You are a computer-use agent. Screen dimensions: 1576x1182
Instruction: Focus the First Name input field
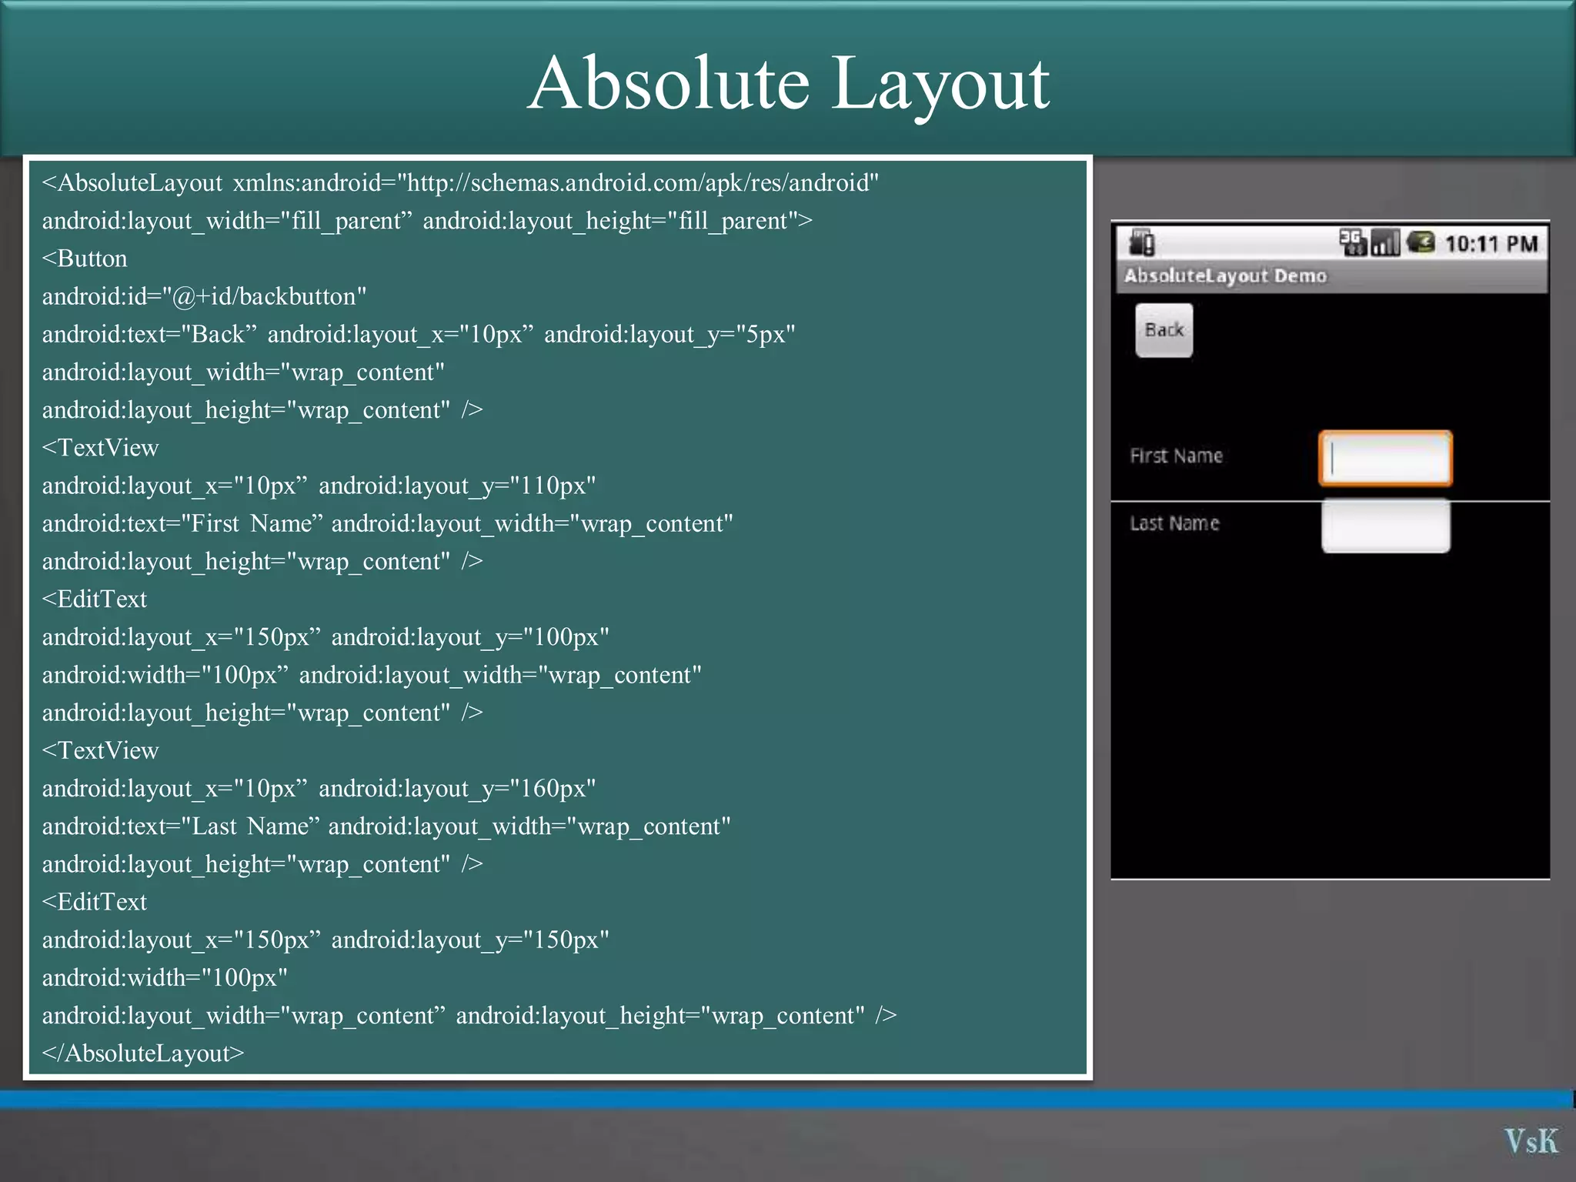coord(1385,458)
